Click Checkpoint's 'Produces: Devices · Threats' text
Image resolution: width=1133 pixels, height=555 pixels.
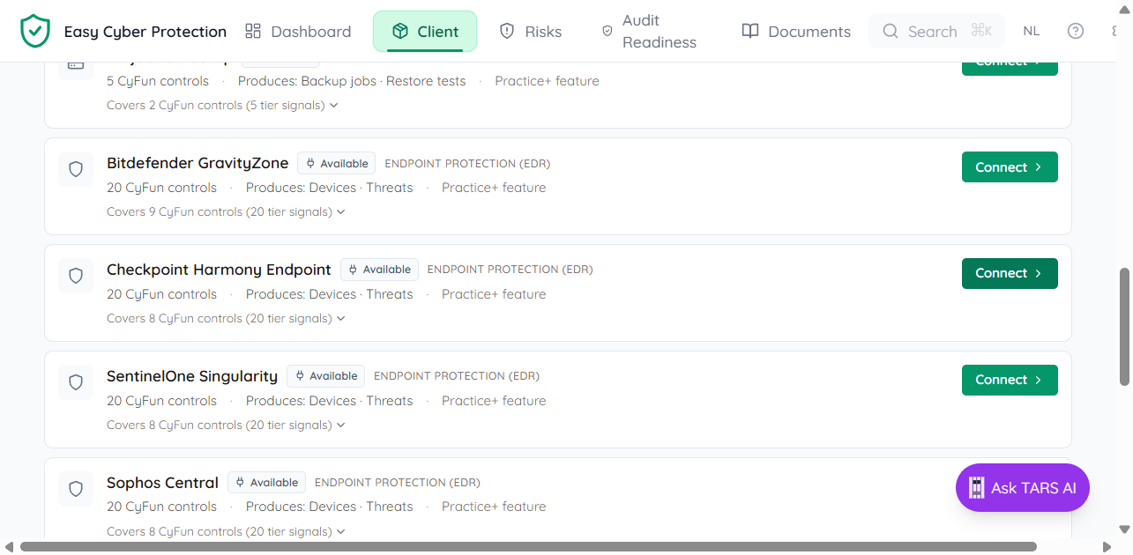click(330, 294)
